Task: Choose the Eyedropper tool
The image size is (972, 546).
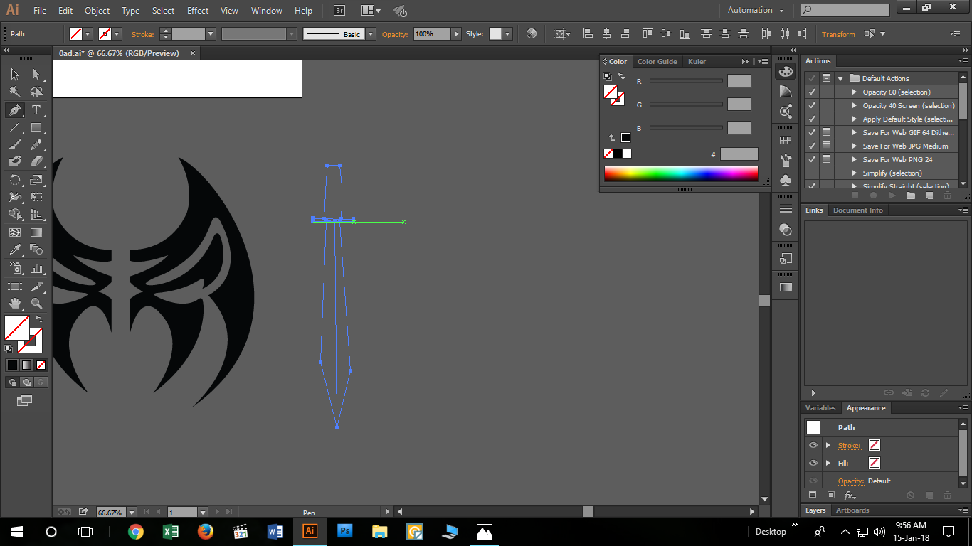Action: point(14,250)
